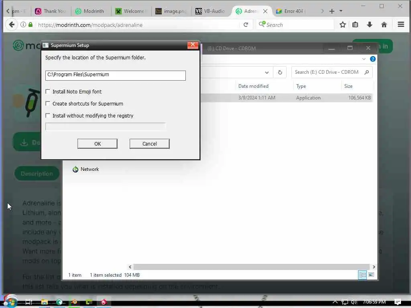View secure connection padlock icon

[31, 24]
